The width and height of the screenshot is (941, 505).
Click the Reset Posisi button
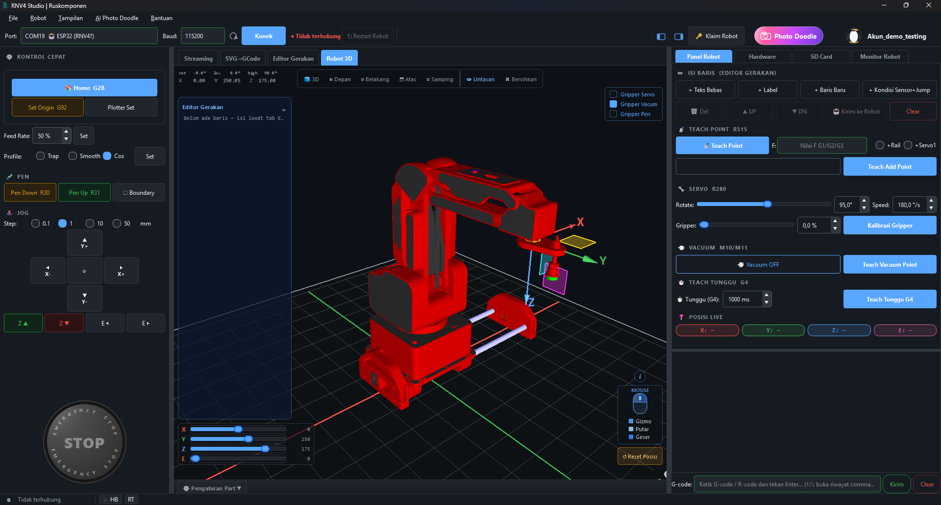tap(640, 457)
